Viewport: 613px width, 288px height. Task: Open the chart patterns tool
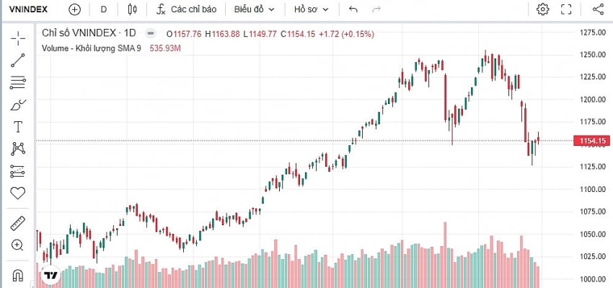pyautogui.click(x=17, y=149)
